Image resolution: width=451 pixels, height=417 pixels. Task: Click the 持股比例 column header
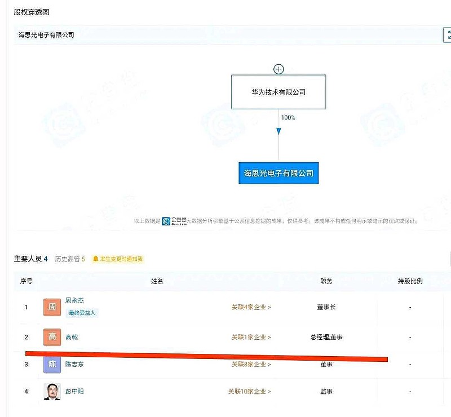click(410, 281)
